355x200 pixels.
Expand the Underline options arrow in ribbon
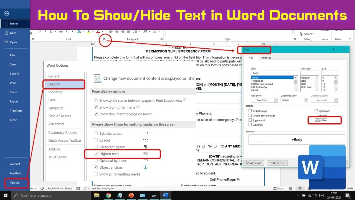point(56,31)
